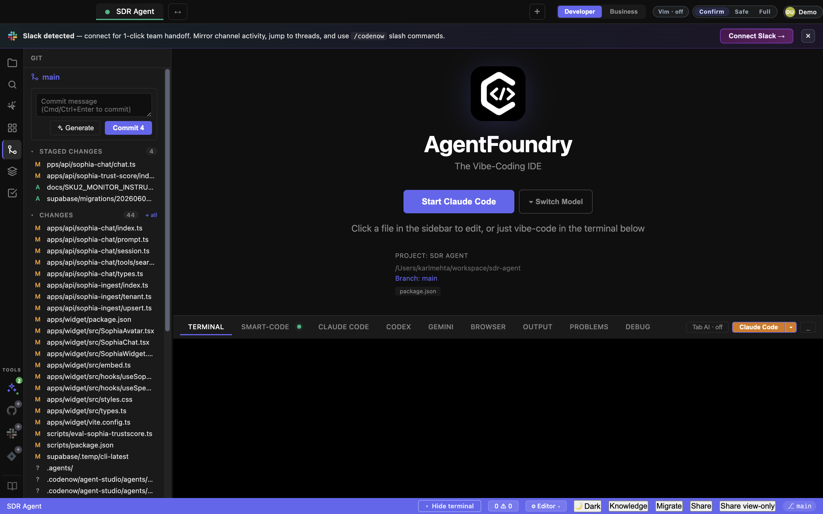Image resolution: width=823 pixels, height=514 pixels.
Task: Switch to Business mode
Action: (624, 11)
